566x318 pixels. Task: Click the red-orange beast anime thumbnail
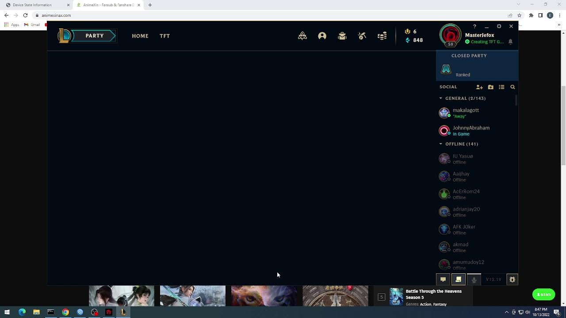[x=264, y=296]
